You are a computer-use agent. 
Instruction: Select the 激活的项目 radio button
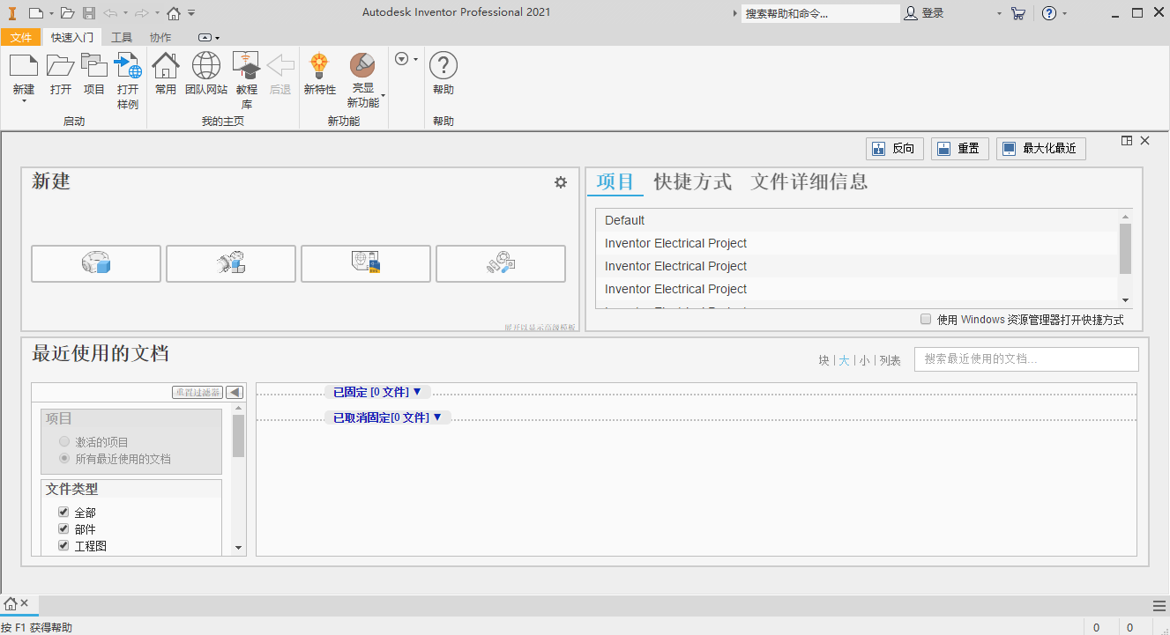63,441
